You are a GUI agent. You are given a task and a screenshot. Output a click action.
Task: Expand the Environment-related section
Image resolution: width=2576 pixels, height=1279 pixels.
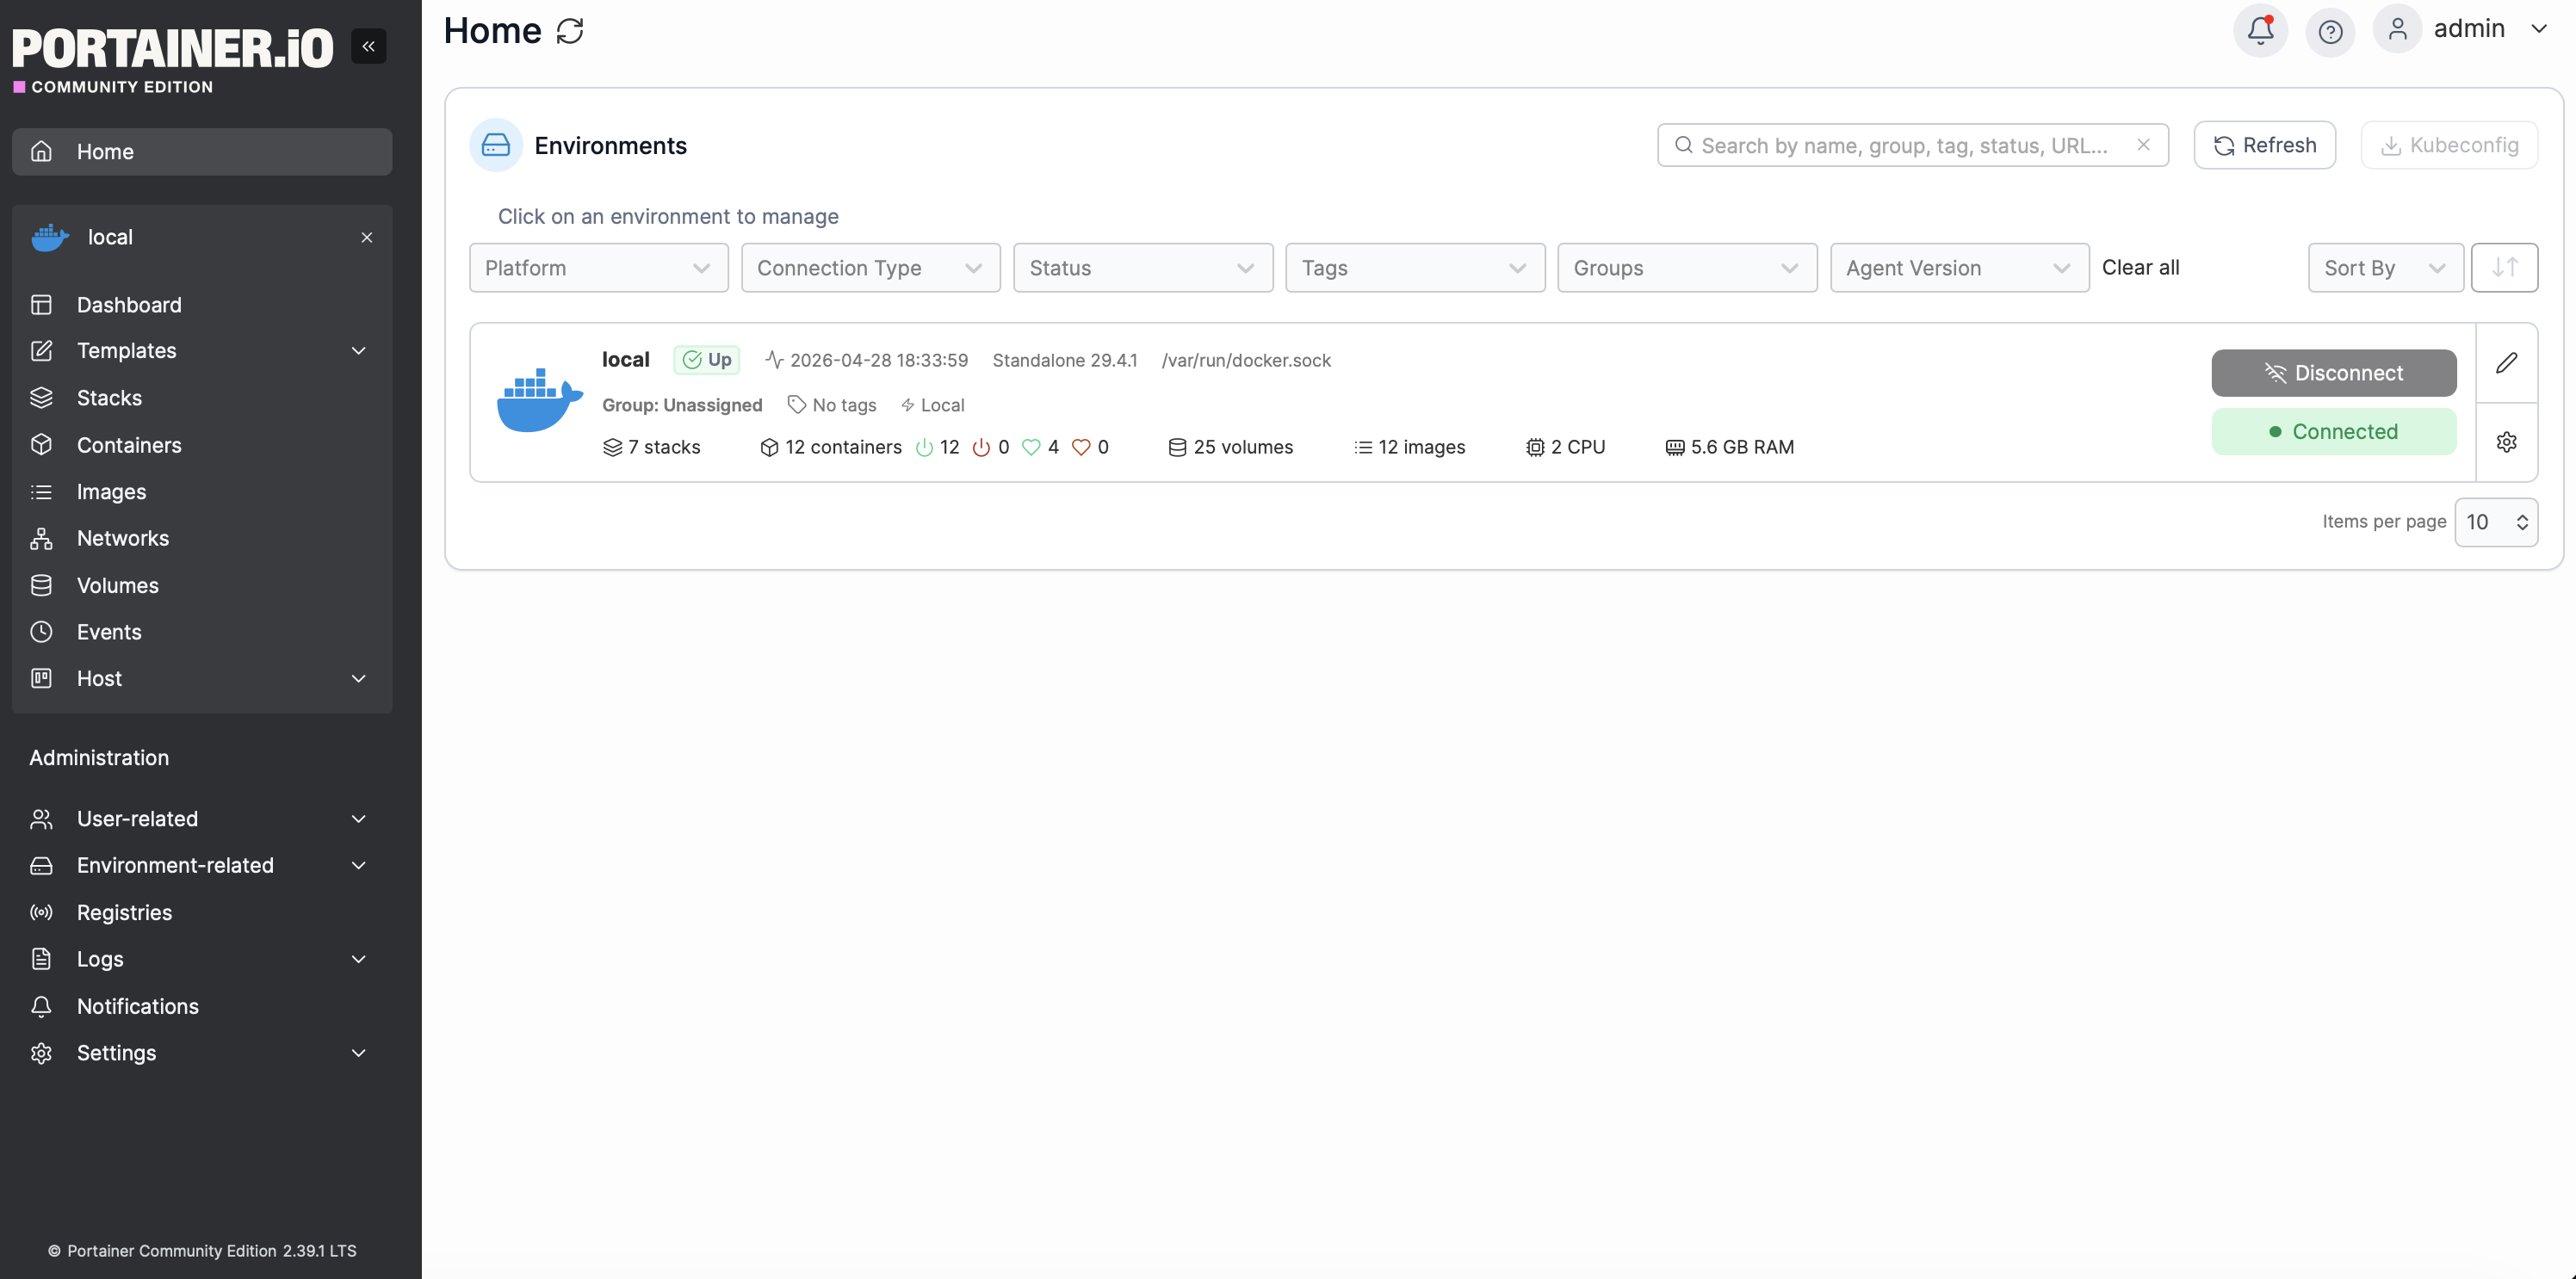(x=358, y=865)
